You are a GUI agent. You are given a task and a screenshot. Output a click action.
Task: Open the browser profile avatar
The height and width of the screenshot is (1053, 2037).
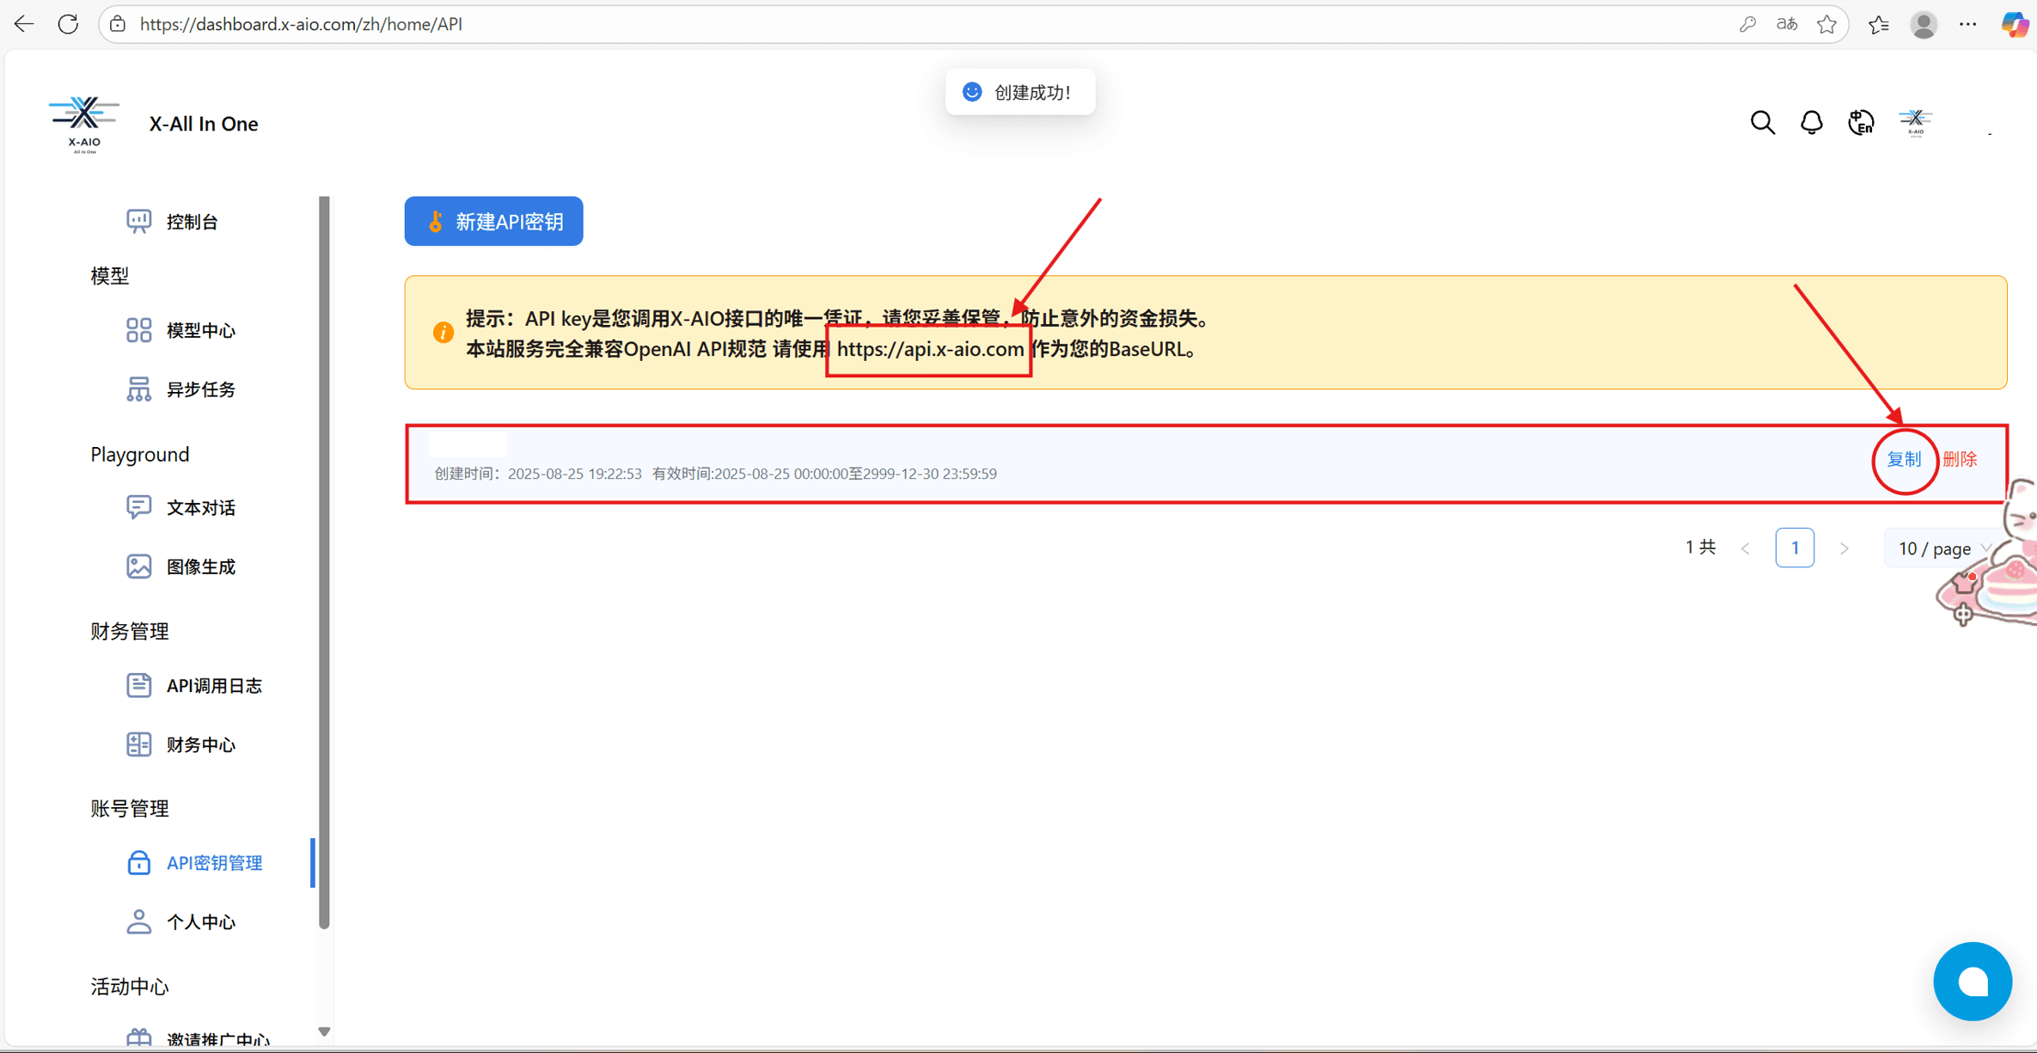tap(1924, 24)
